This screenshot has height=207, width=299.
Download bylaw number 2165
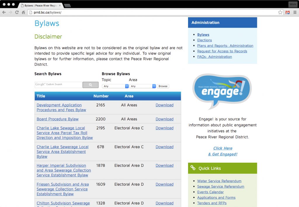pos(165,105)
